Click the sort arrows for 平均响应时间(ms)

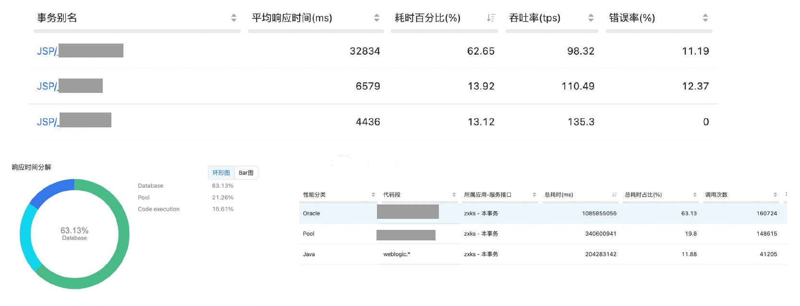tap(376, 18)
